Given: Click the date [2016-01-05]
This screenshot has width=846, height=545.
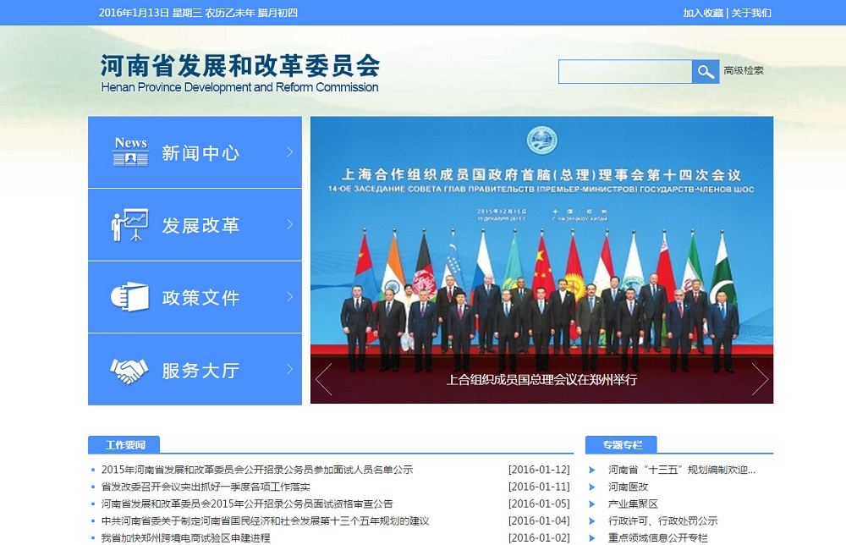Looking at the screenshot, I should click(x=539, y=504).
